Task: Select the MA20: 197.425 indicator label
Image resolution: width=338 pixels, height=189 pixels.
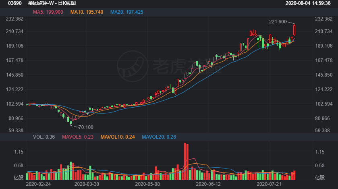Action: click(127, 12)
